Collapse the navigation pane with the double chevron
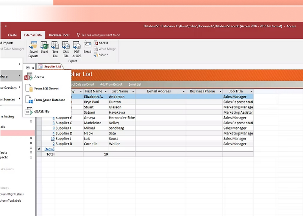This screenshot has height=216, width=303. click(x=33, y=68)
